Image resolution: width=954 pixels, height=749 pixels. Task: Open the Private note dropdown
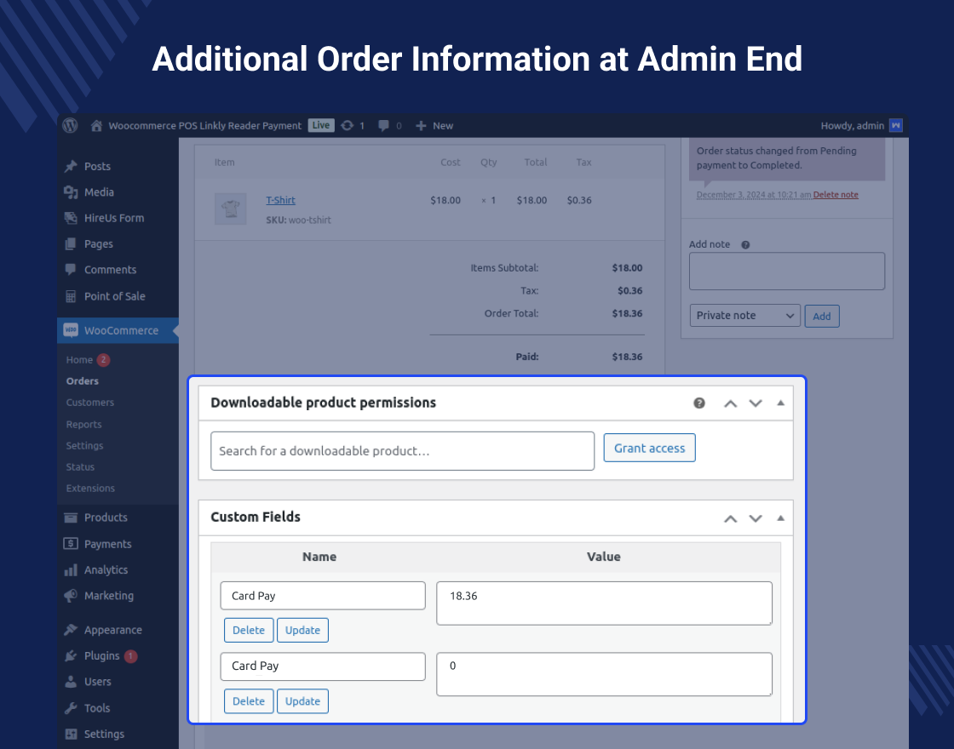pos(744,315)
